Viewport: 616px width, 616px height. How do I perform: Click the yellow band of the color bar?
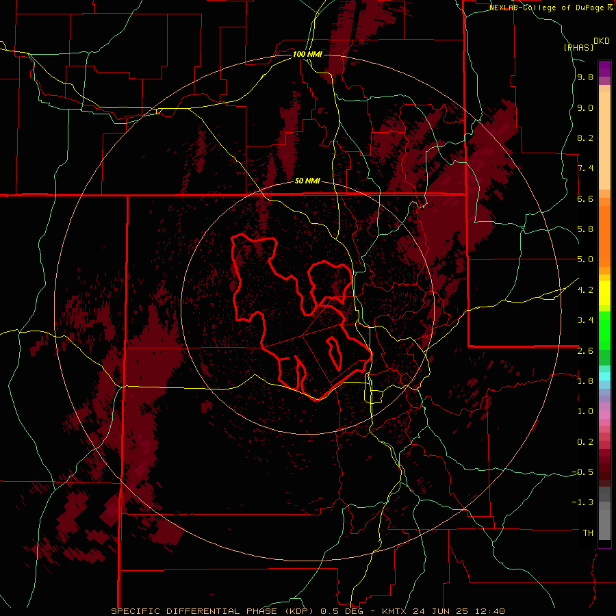click(604, 293)
